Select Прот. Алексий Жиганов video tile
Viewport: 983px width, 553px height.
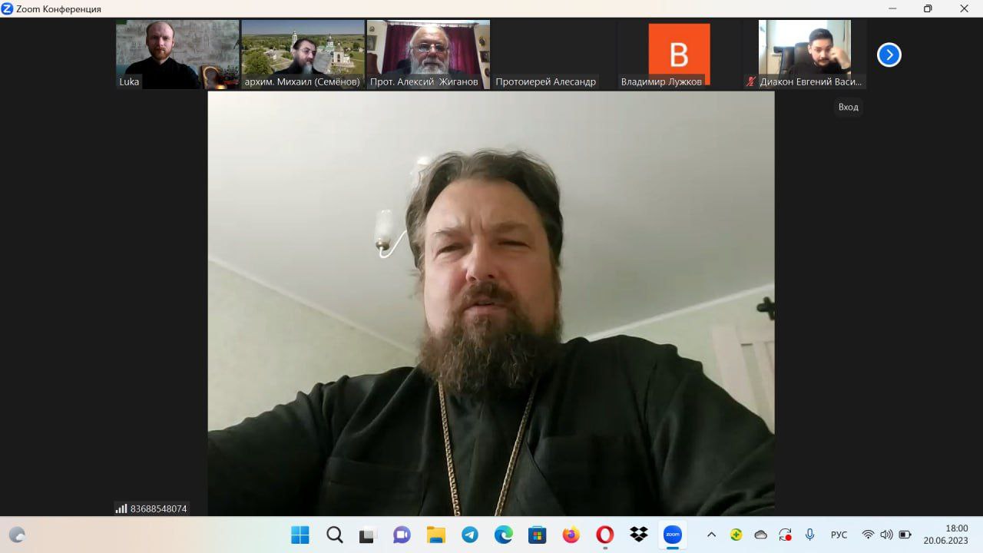coord(428,54)
